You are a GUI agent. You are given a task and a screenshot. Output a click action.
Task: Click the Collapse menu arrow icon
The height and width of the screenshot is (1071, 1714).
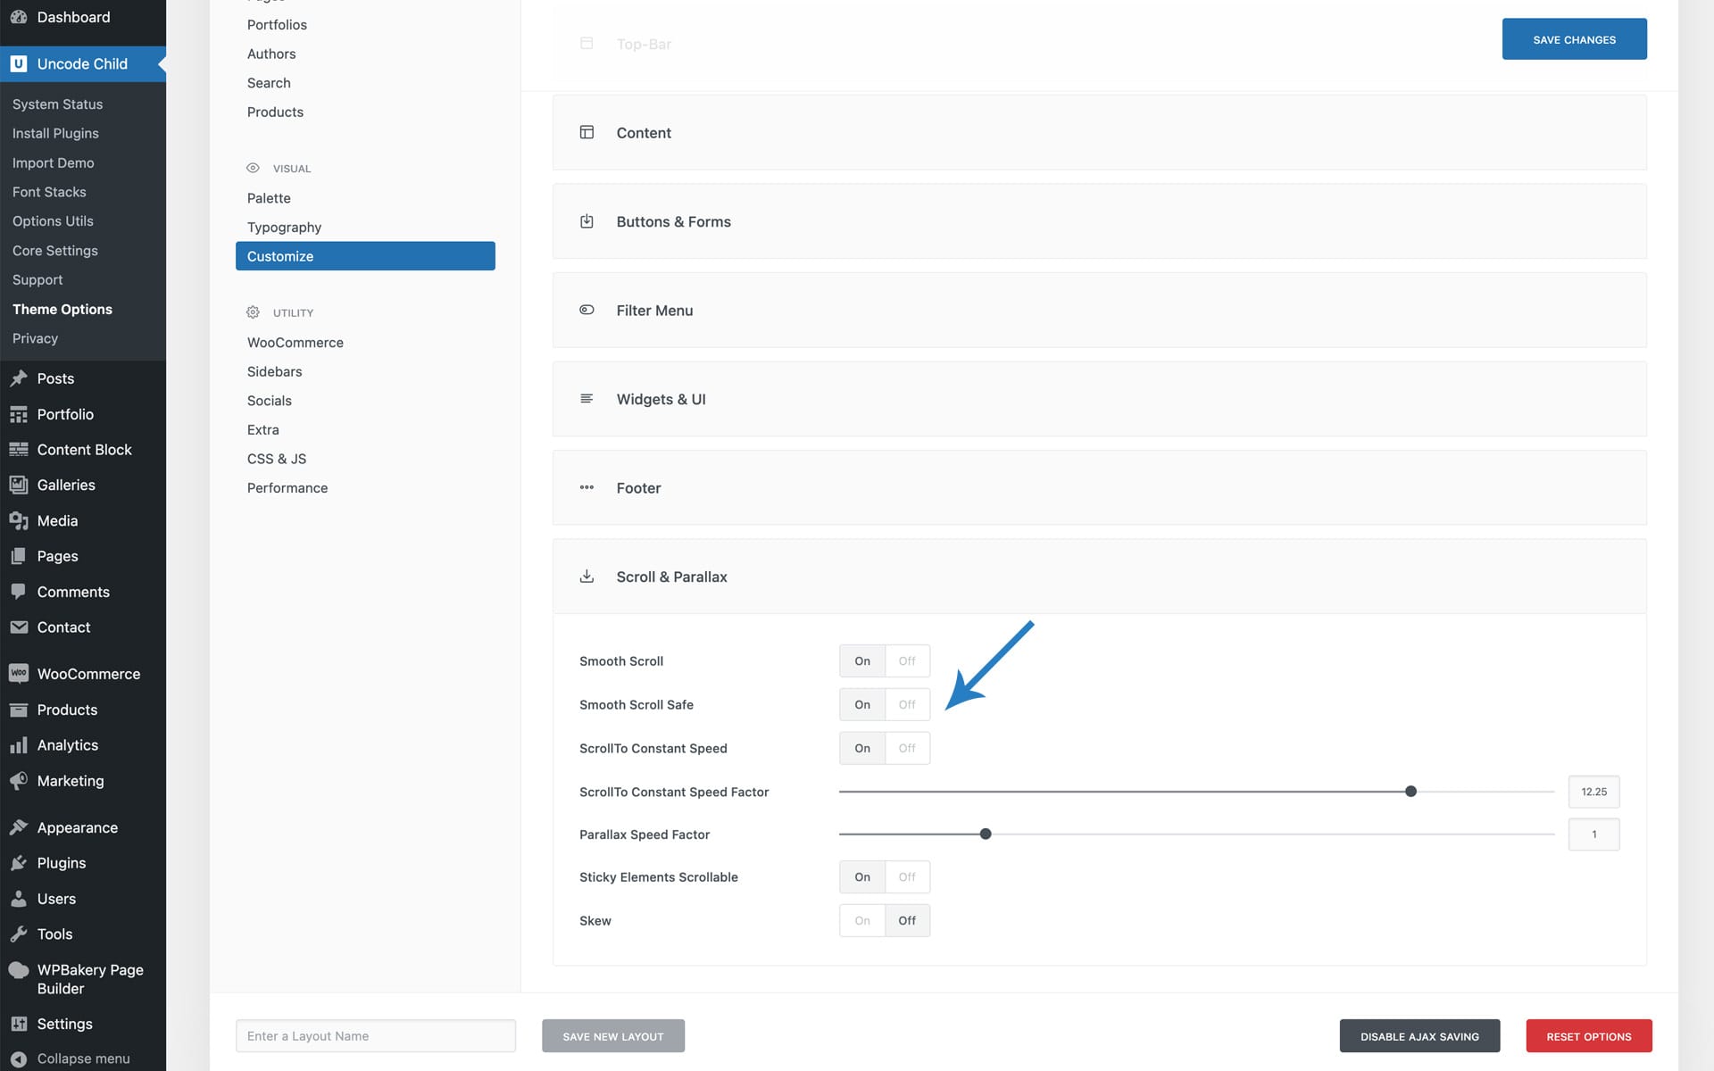click(x=19, y=1059)
